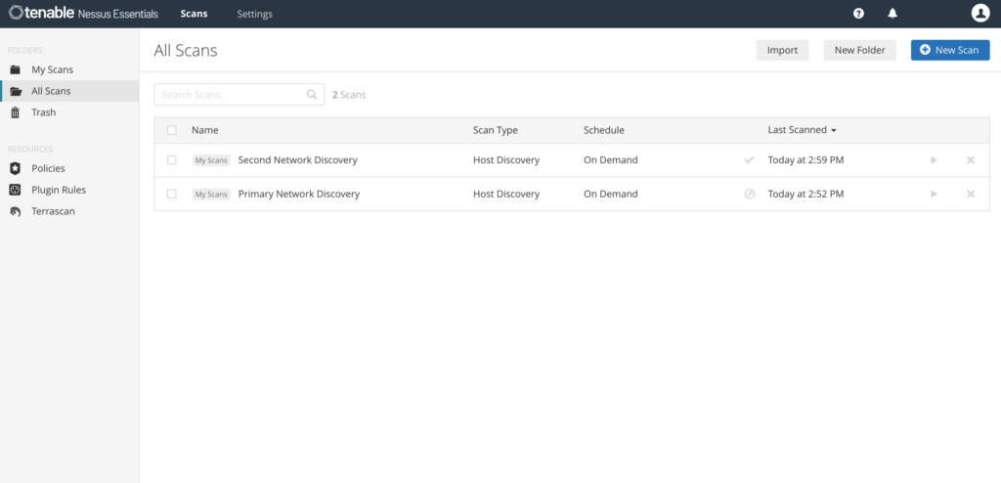Click the Tenable Nessus Essentials logo
1001x483 pixels.
[x=84, y=14]
